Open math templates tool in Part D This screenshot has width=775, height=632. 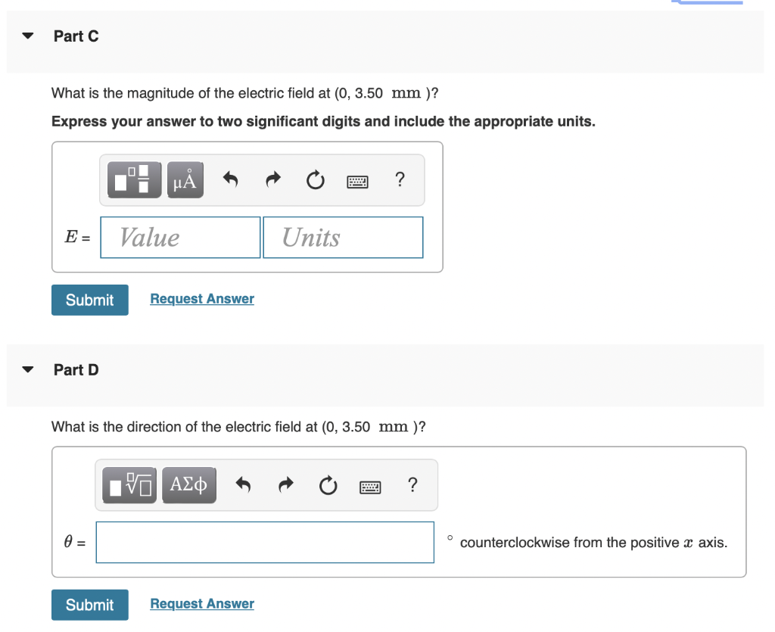(x=129, y=485)
